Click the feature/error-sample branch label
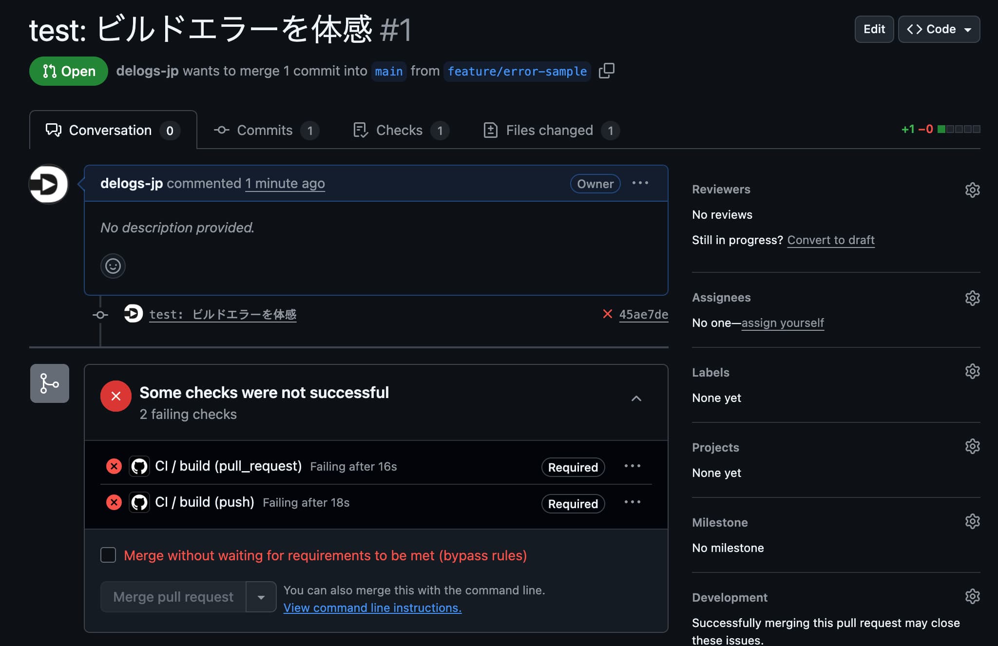Image resolution: width=998 pixels, height=646 pixels. click(517, 71)
